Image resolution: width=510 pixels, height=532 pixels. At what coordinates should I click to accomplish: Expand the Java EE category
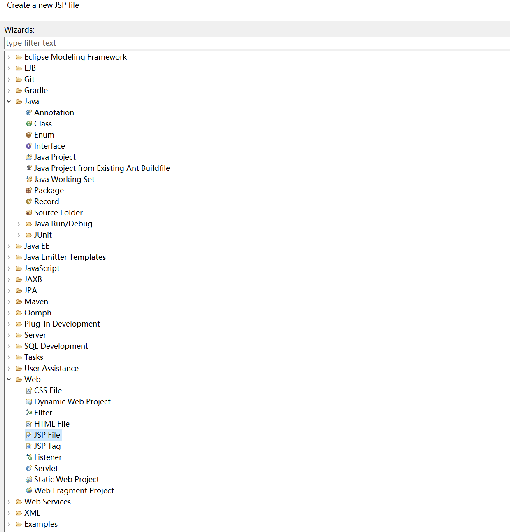(9, 246)
